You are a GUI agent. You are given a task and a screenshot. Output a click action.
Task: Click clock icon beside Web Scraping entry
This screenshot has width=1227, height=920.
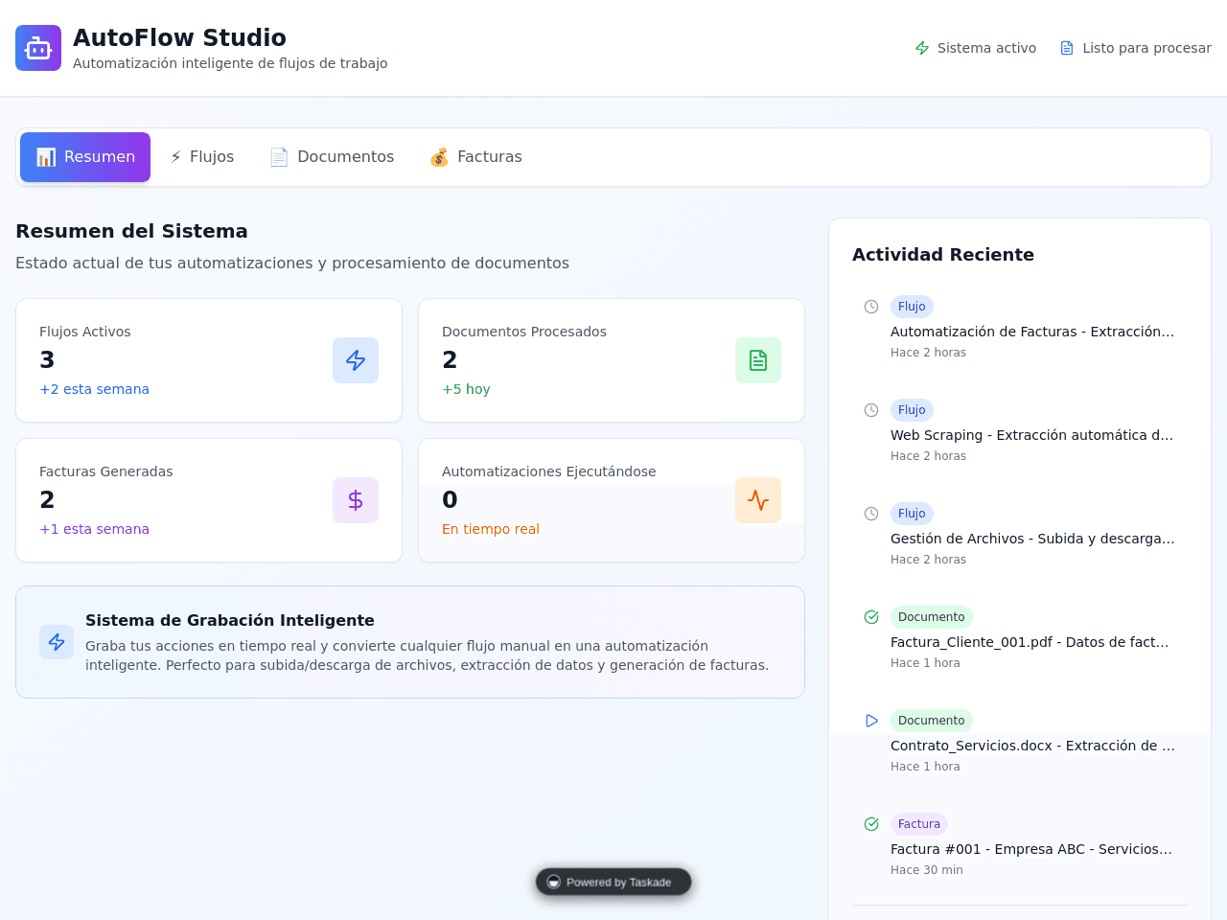click(x=871, y=410)
